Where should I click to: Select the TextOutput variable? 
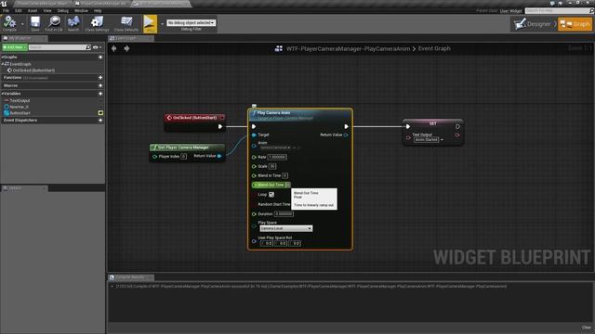[x=20, y=101]
